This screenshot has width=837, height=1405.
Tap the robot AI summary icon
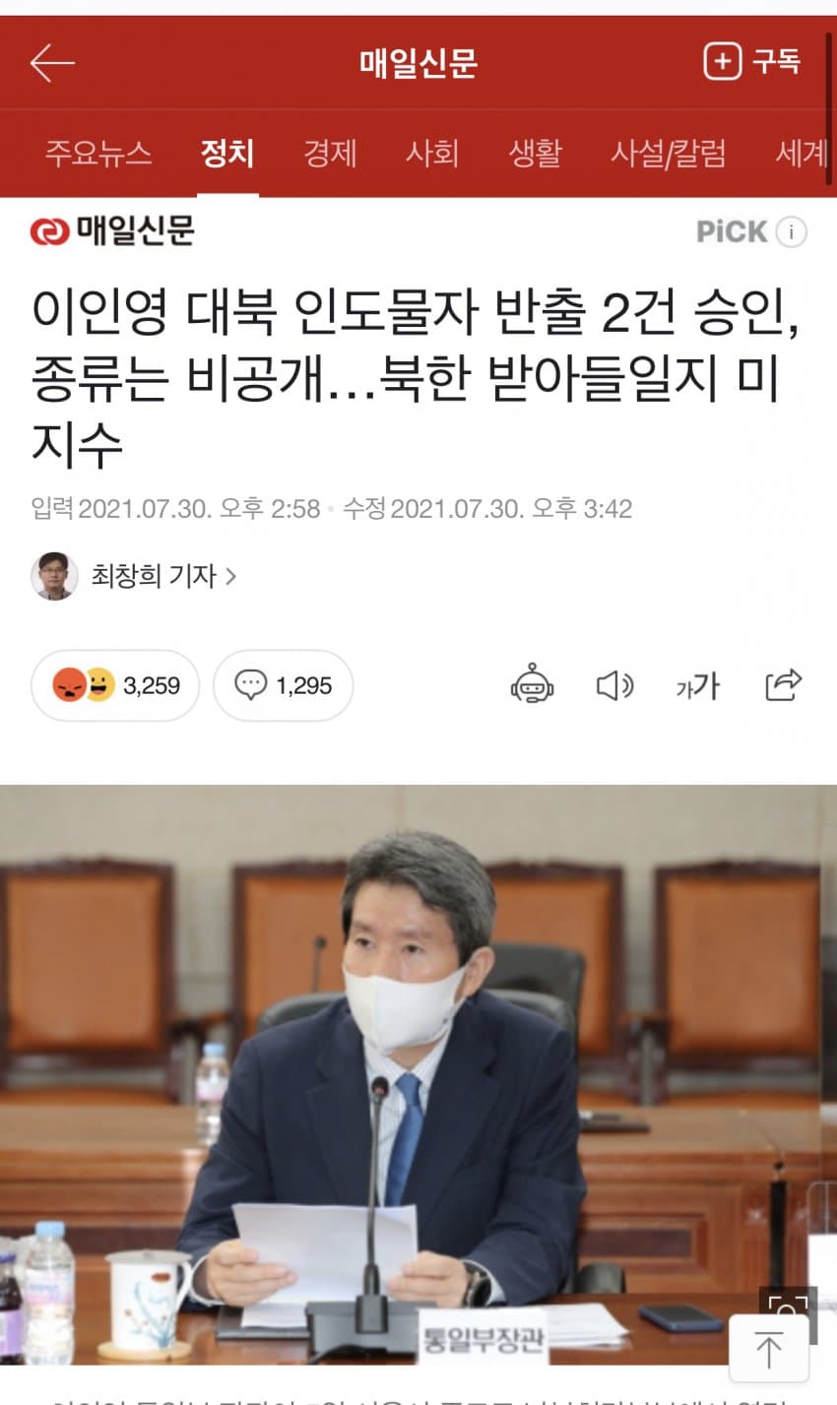[532, 685]
